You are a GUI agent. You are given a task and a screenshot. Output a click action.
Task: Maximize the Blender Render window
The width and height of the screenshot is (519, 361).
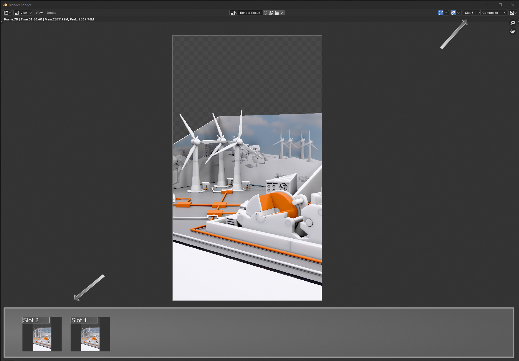click(x=500, y=5)
